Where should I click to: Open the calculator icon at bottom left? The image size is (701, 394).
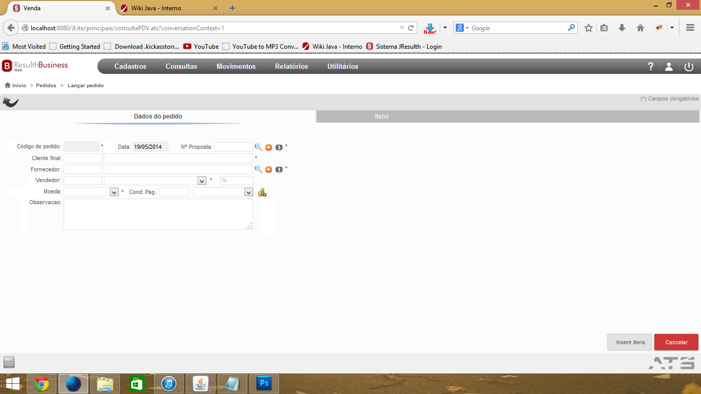pos(9,361)
